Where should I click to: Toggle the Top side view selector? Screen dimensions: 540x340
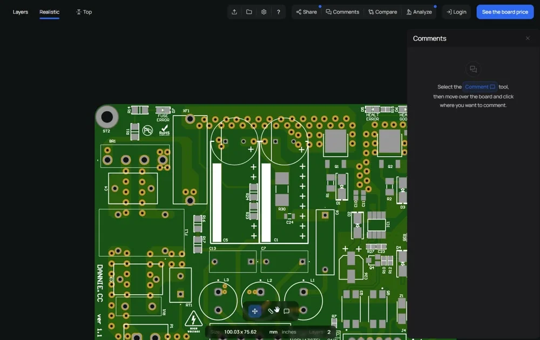click(x=84, y=12)
